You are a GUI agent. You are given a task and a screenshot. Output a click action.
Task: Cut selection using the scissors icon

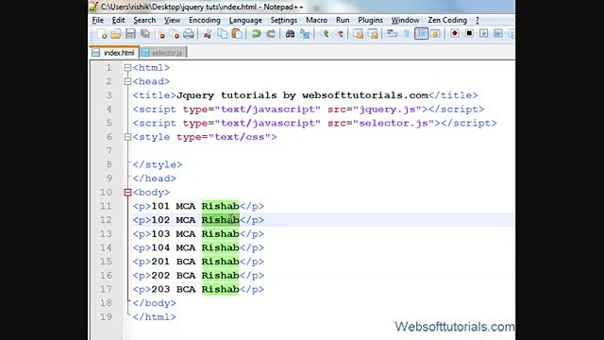208,34
